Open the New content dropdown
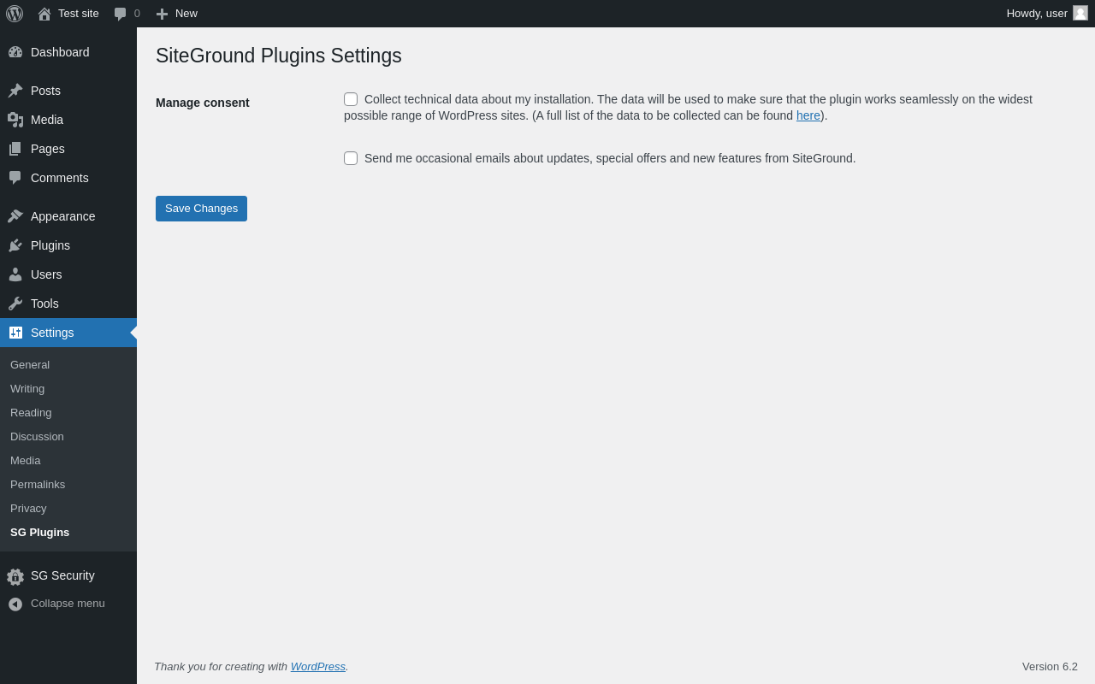The image size is (1095, 684). click(x=176, y=14)
